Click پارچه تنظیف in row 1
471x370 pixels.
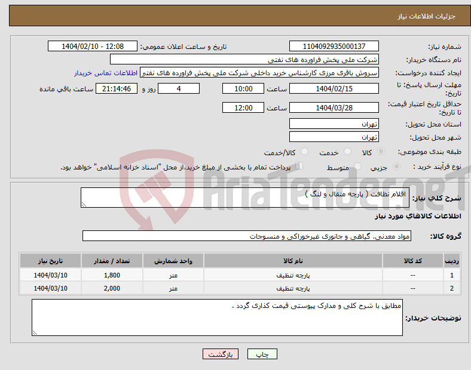tap(293, 275)
